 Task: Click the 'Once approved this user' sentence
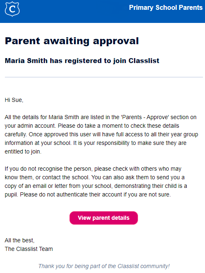tap(113, 134)
